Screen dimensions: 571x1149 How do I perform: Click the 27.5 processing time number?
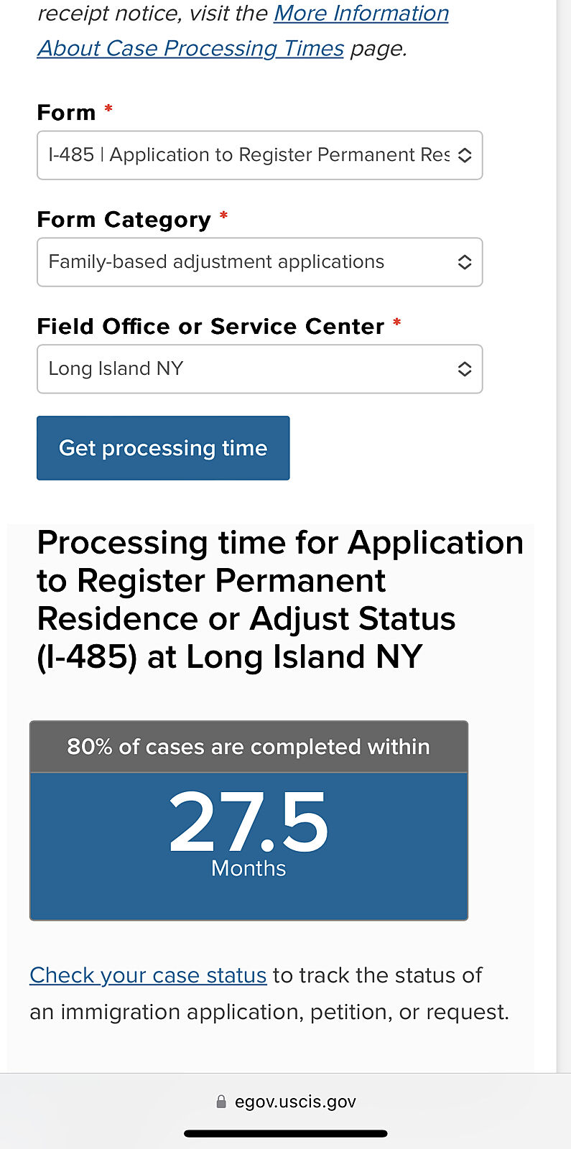point(249,822)
